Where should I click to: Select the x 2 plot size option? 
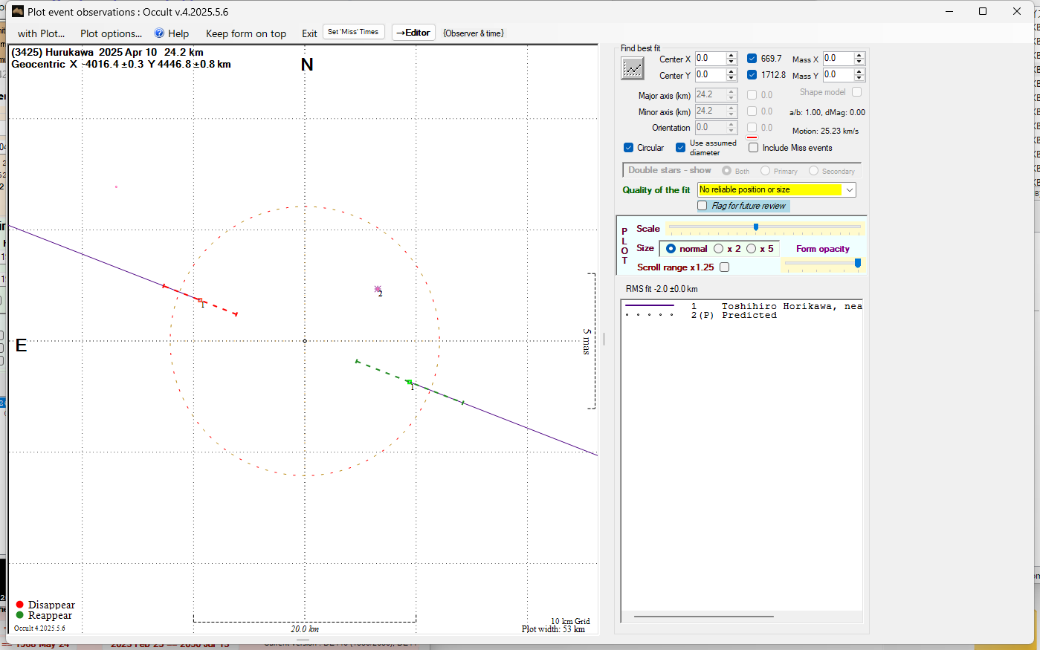[719, 249]
